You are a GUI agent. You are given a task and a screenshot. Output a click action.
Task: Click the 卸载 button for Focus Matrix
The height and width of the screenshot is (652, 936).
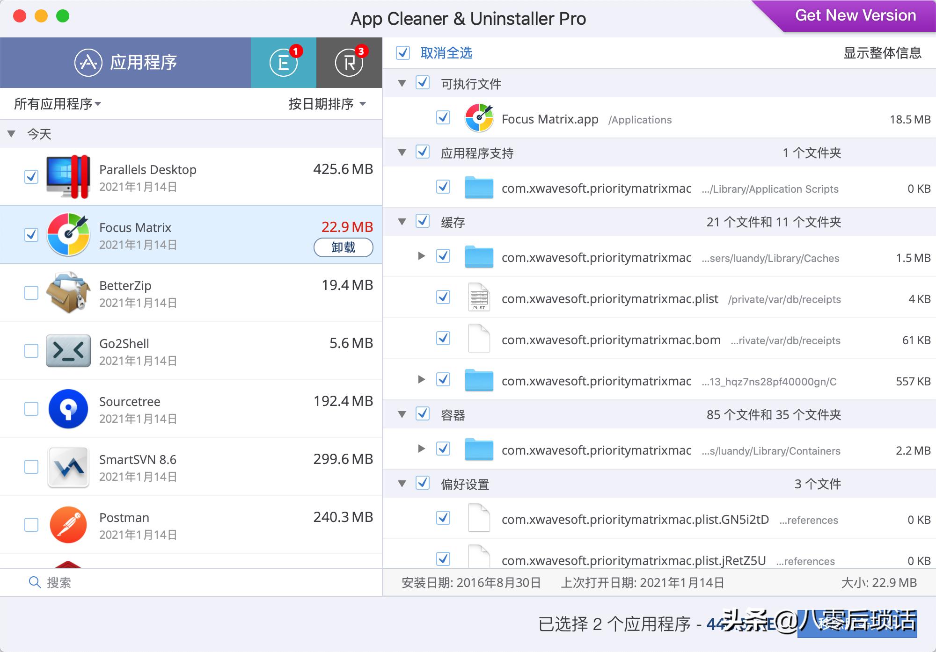pyautogui.click(x=343, y=248)
